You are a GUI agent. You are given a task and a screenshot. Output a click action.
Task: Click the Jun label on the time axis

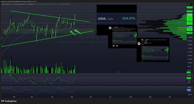tap(90, 97)
